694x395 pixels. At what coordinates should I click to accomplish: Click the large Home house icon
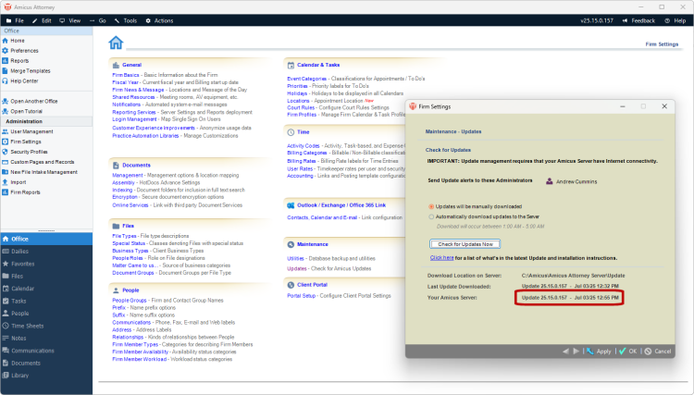point(116,43)
